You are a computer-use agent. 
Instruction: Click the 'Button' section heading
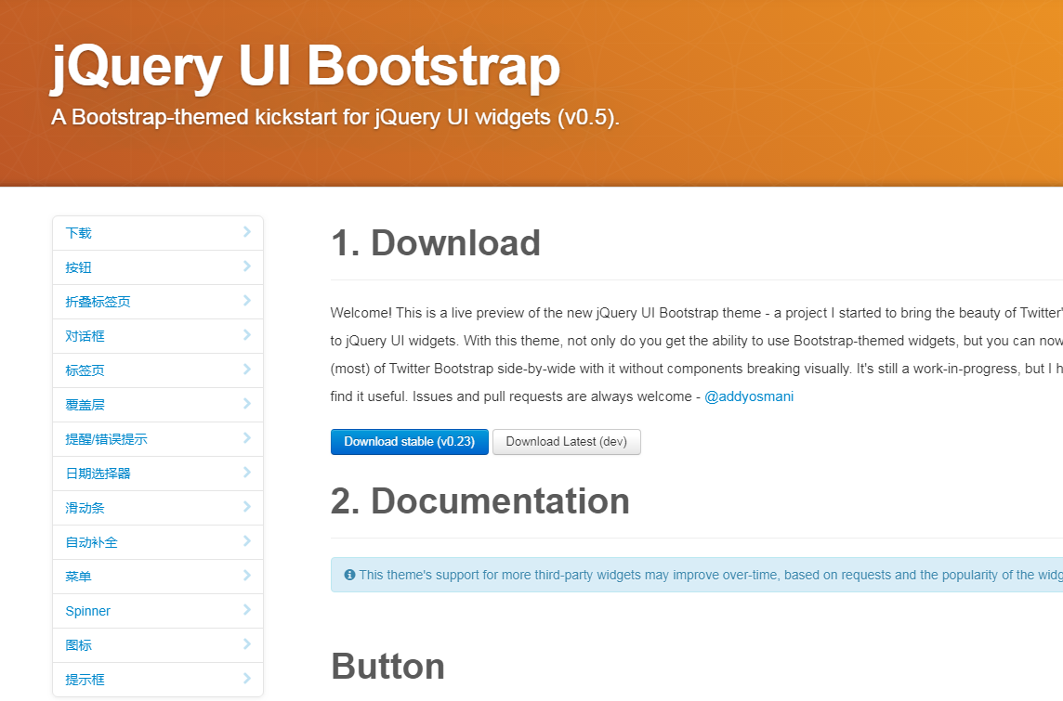click(387, 667)
